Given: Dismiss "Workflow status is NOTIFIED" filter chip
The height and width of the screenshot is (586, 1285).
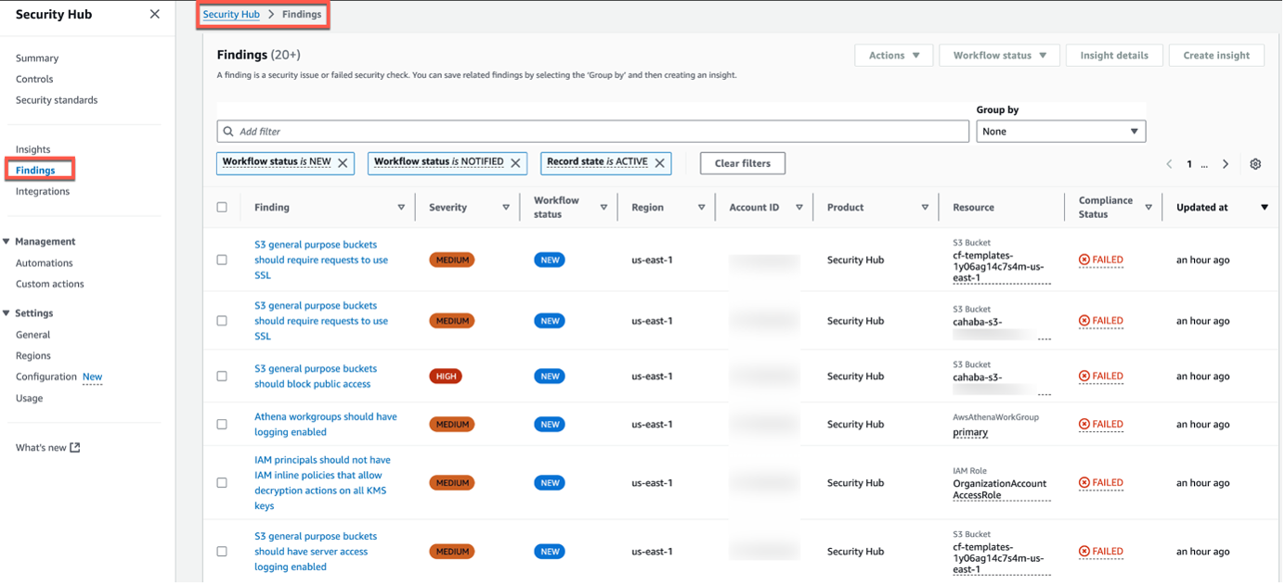Looking at the screenshot, I should pyautogui.click(x=516, y=162).
